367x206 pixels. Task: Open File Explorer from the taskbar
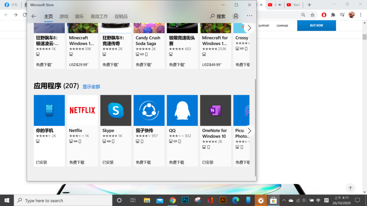147,200
